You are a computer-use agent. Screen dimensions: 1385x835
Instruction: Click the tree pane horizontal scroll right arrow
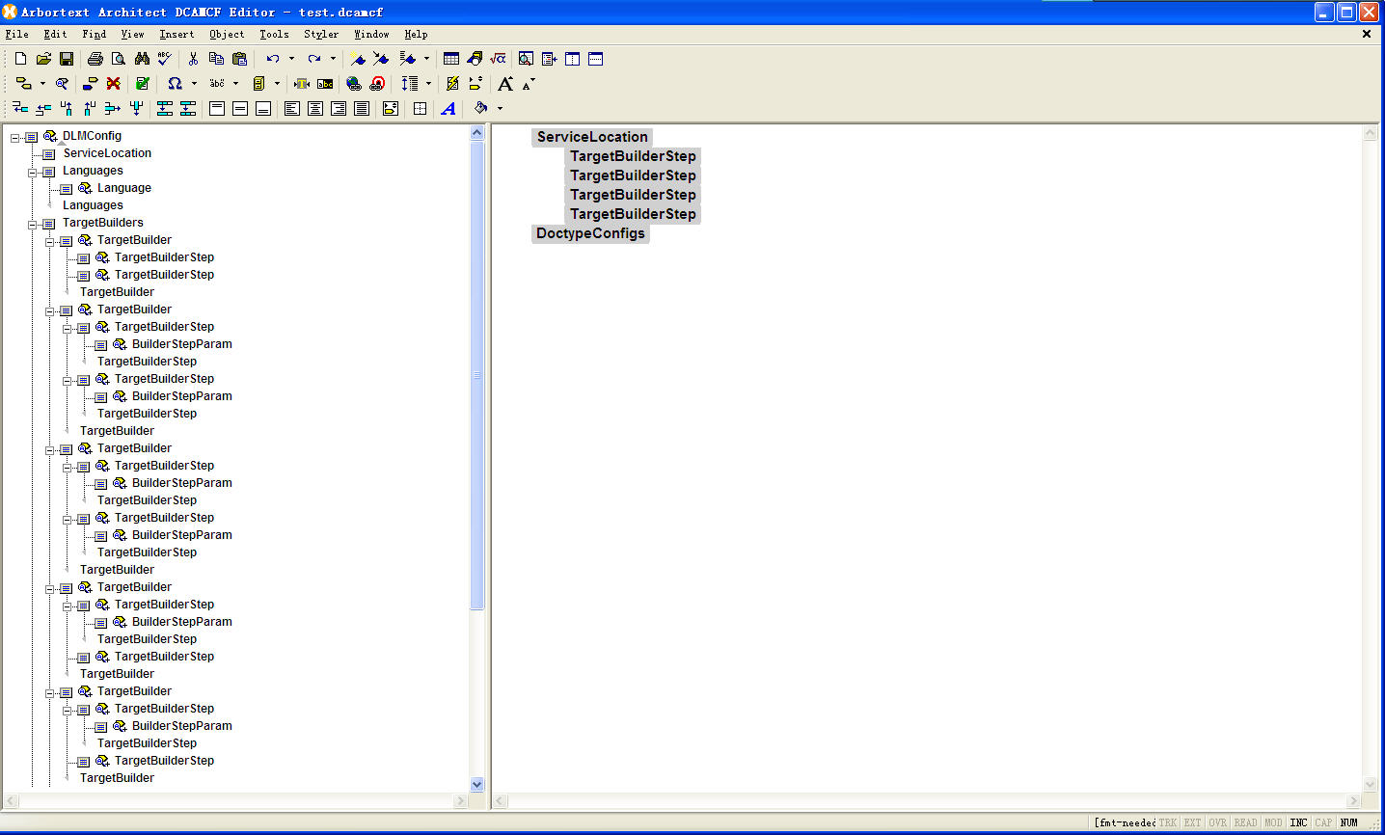[x=460, y=801]
